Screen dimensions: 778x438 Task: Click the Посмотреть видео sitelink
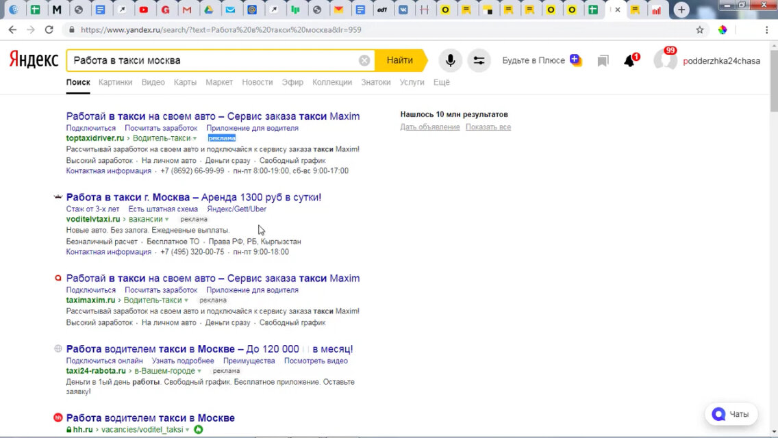click(316, 361)
